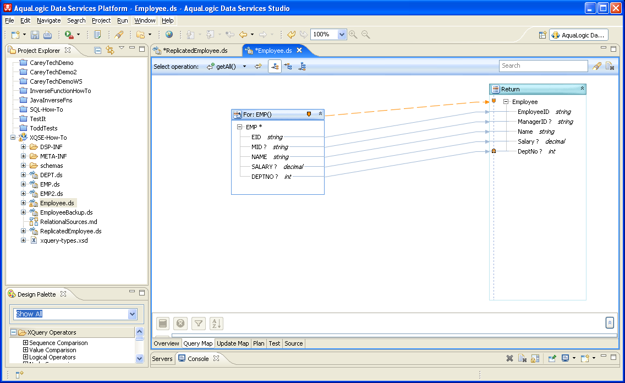
Task: Click the Console remove launch X icon
Action: pos(509,358)
